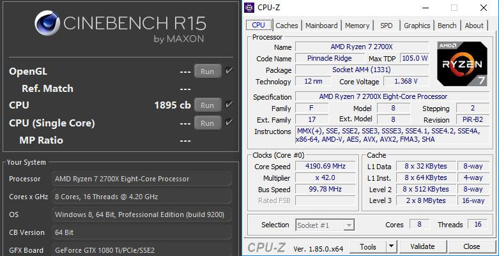Open the Mainboard tab

click(321, 26)
